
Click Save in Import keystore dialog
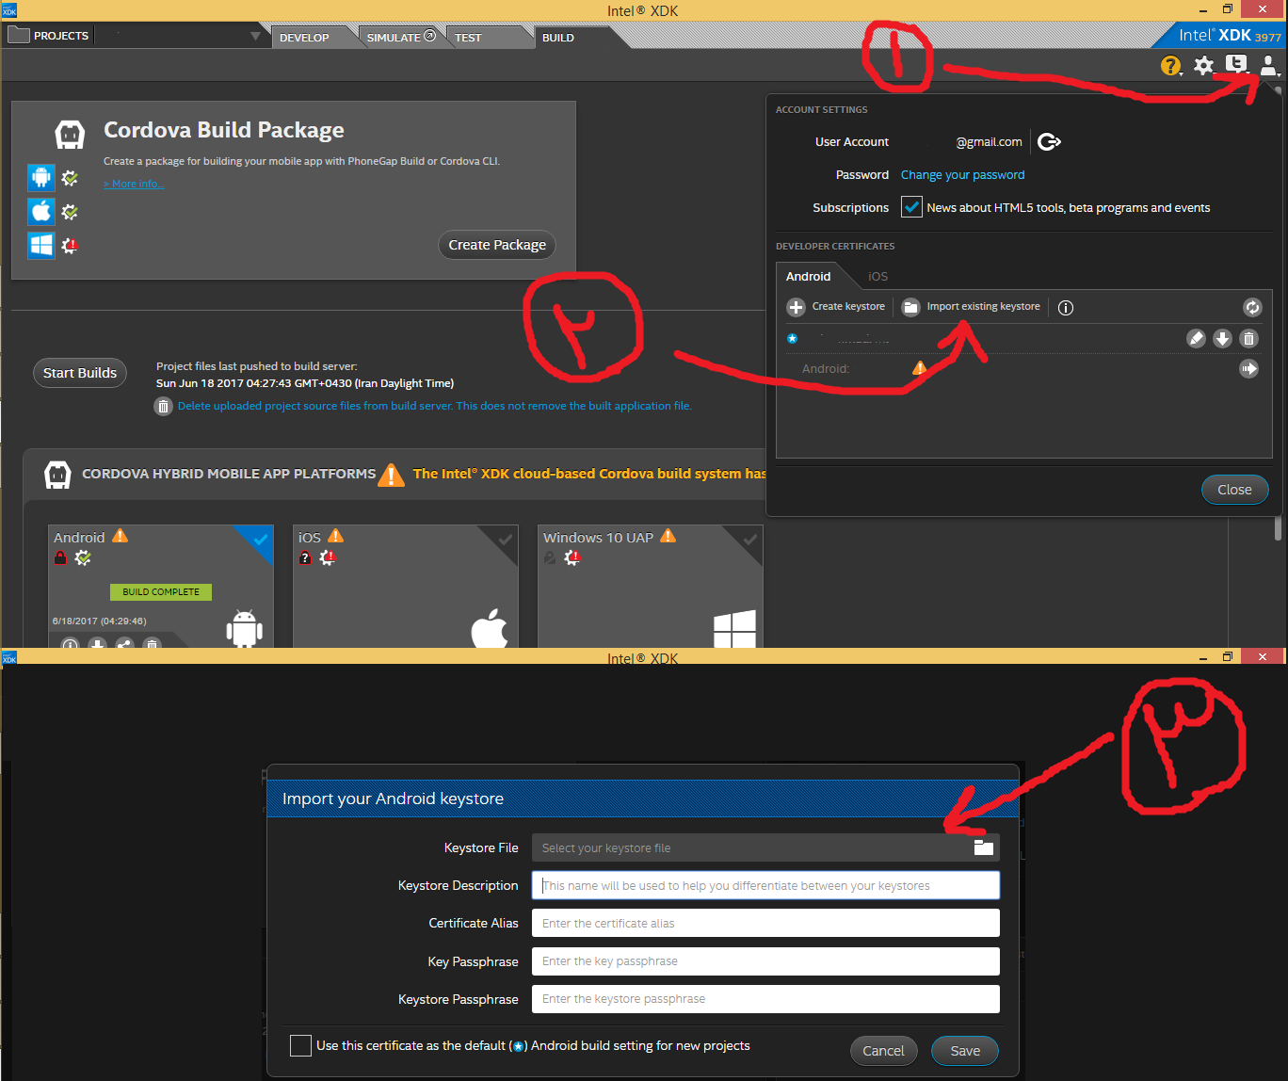[x=965, y=1051]
